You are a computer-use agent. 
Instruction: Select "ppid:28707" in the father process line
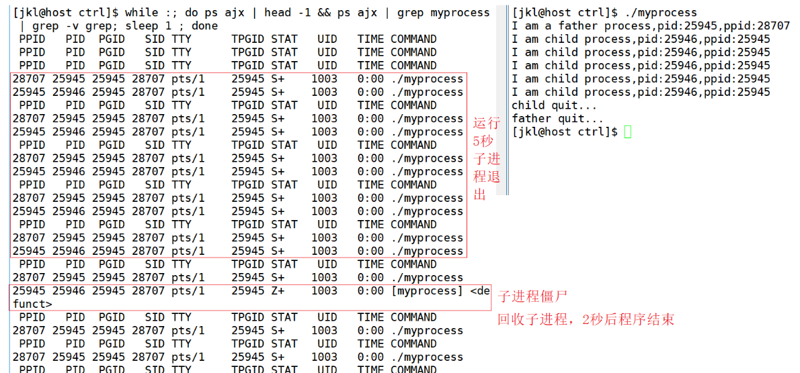757,25
